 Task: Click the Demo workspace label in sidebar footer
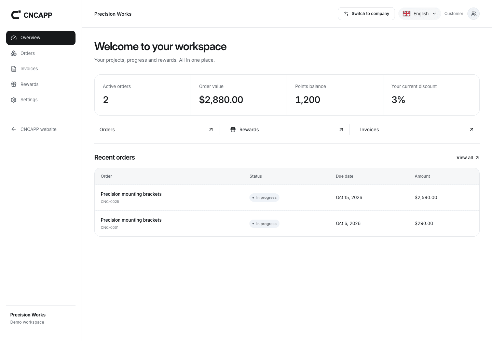27,322
